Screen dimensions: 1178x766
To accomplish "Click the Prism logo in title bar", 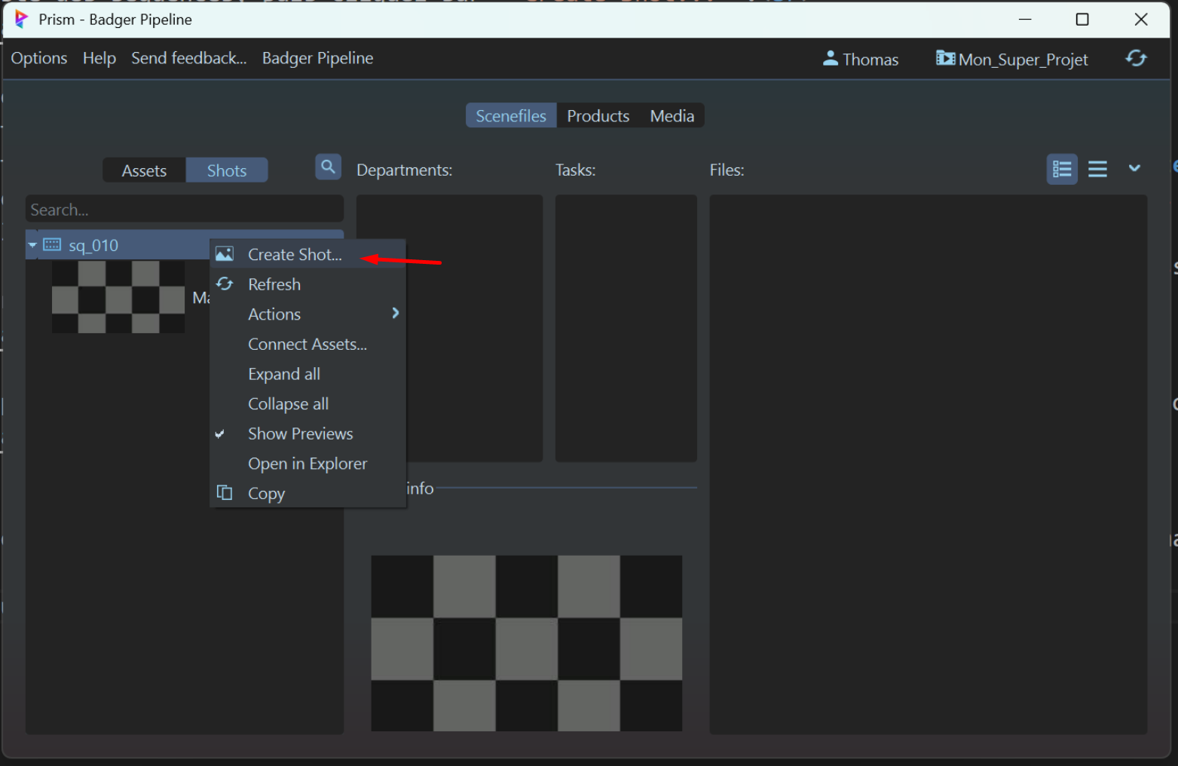I will 21,20.
